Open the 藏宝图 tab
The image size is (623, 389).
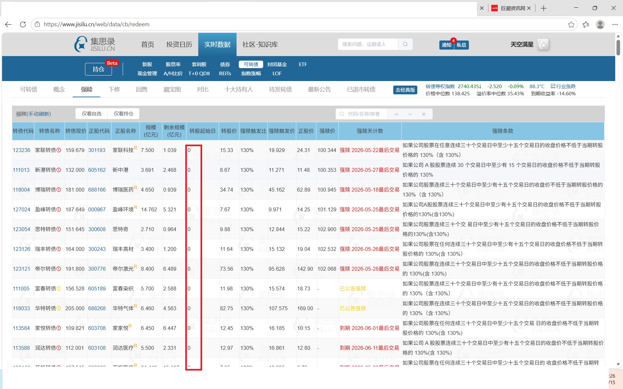tap(172, 89)
